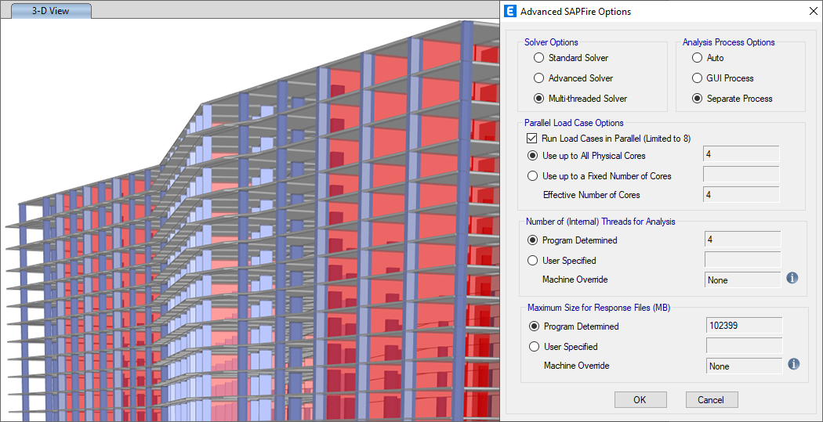This screenshot has width=823, height=422.
Task: Click the Analysis Process Options group label
Action: click(x=728, y=42)
